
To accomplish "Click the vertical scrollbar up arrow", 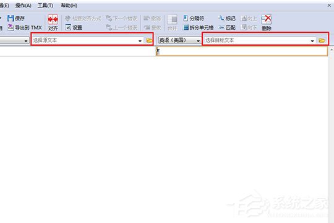I will pyautogui.click(x=332, y=50).
